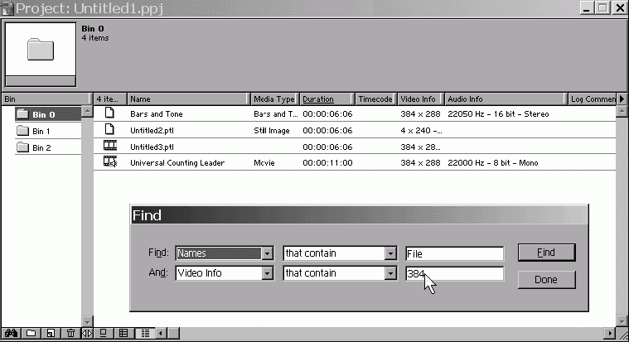The image size is (629, 342).
Task: Open the Names dropdown in Find row
Action: [267, 253]
